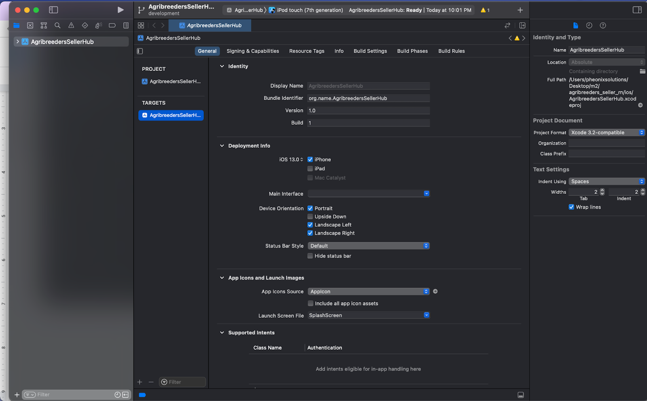This screenshot has height=401, width=647.
Task: Switch to Build Phases tab
Action: pyautogui.click(x=412, y=51)
